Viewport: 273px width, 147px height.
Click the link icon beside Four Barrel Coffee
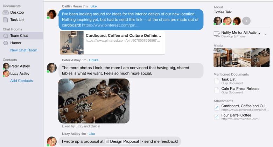coord(217,117)
